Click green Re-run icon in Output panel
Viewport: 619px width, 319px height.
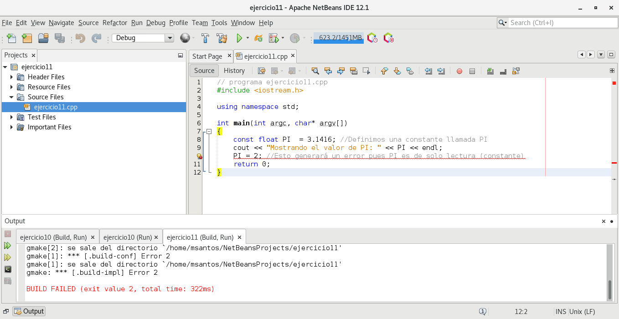pyautogui.click(x=8, y=246)
